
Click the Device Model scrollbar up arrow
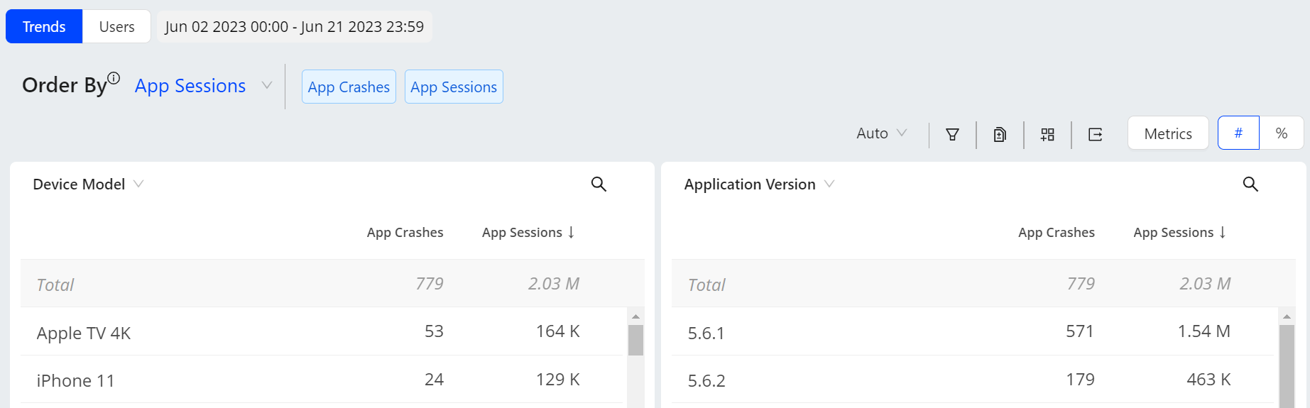[x=635, y=316]
